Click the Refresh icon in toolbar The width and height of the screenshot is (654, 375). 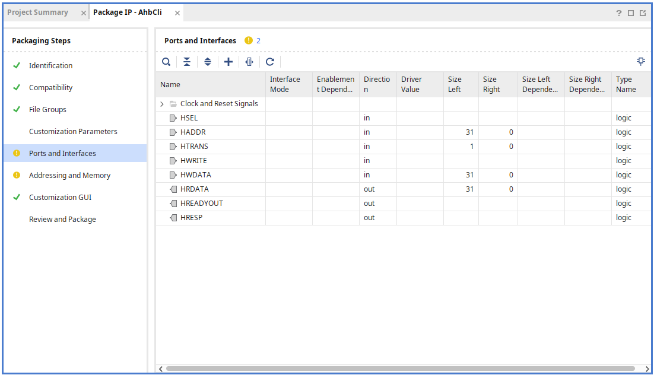click(x=270, y=62)
